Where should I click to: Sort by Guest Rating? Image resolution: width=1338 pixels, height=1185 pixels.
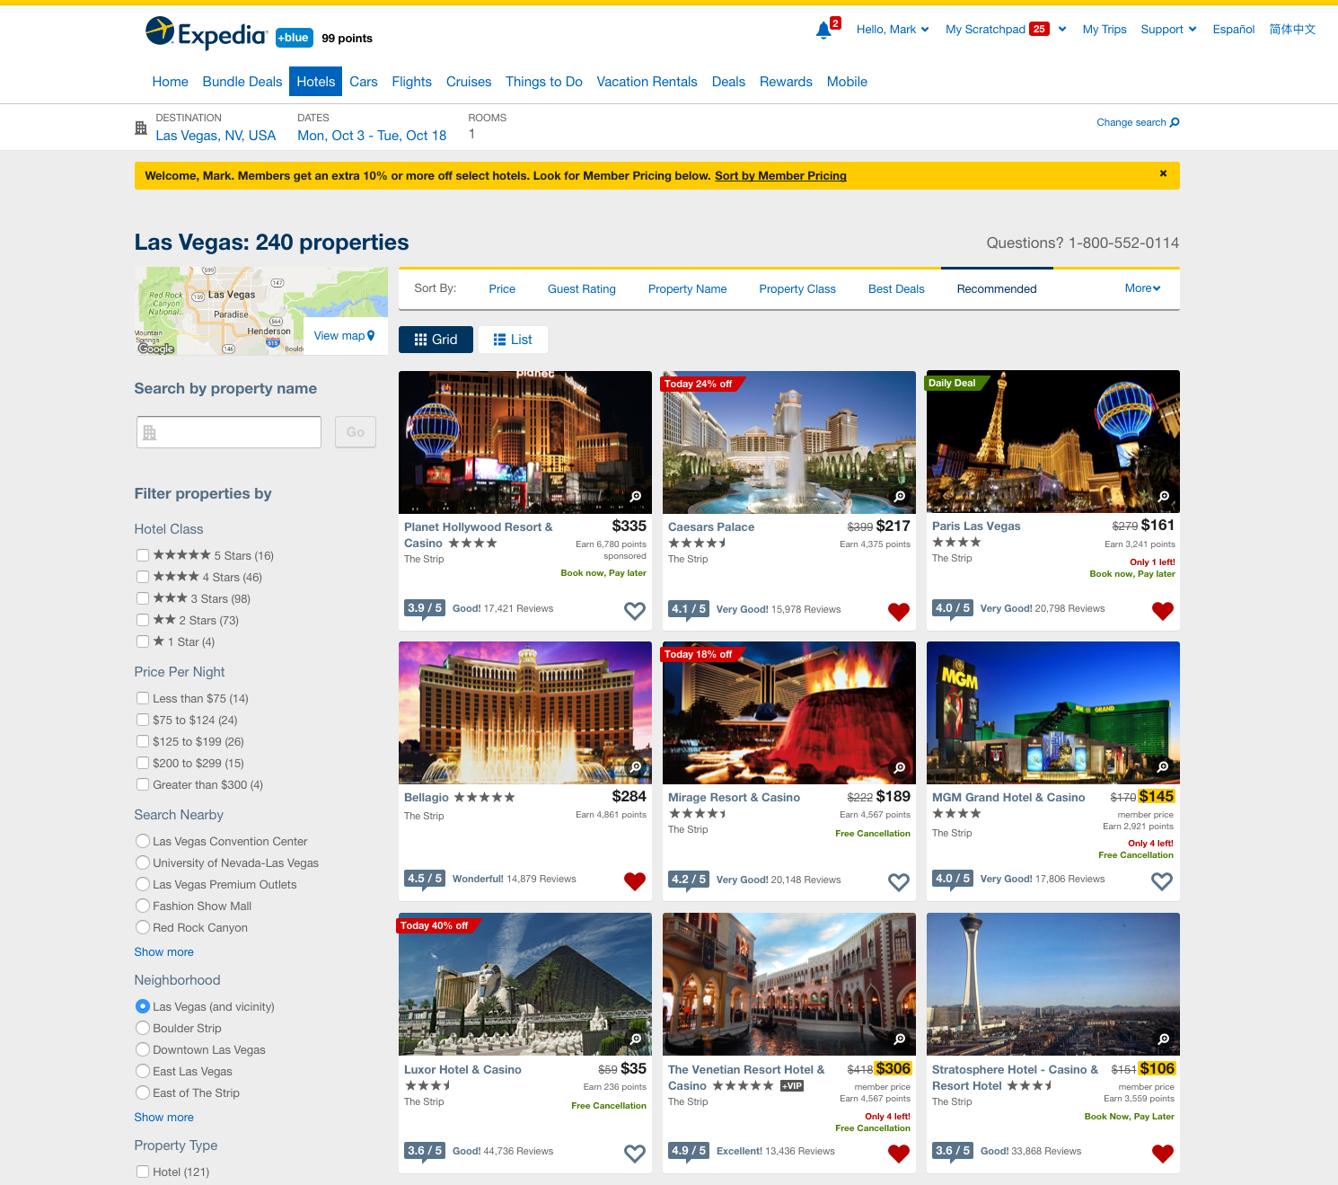click(582, 289)
